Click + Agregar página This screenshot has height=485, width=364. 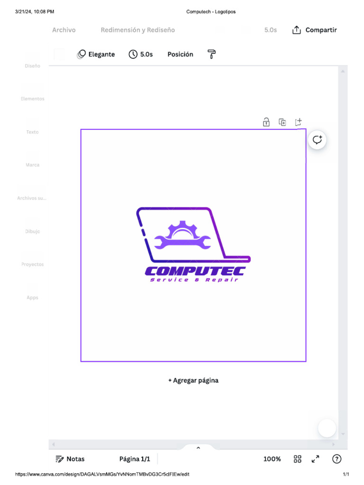pyautogui.click(x=193, y=380)
